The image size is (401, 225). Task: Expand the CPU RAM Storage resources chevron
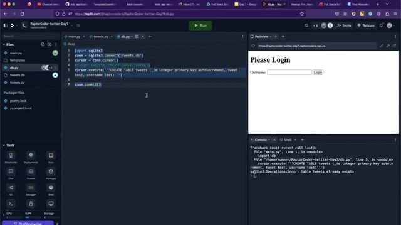(x=4, y=215)
